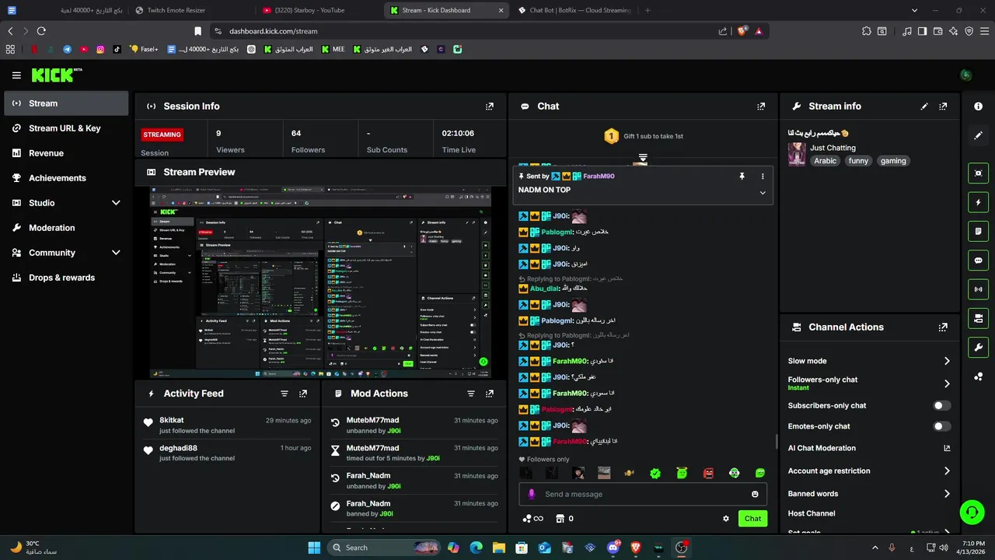Select Stream in the sidebar
995x560 pixels.
(x=66, y=103)
